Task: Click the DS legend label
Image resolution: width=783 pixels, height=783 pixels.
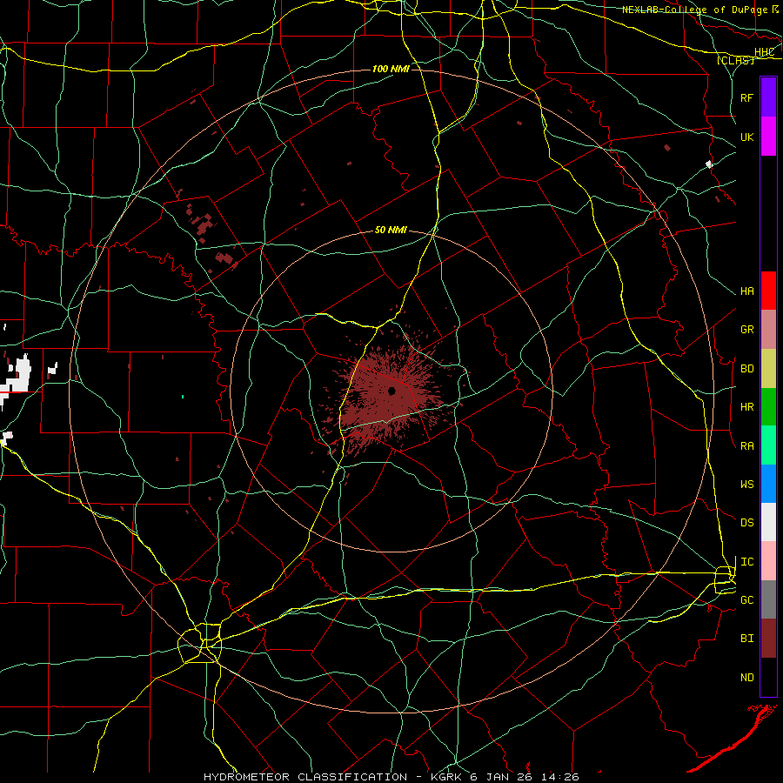Action: click(746, 523)
